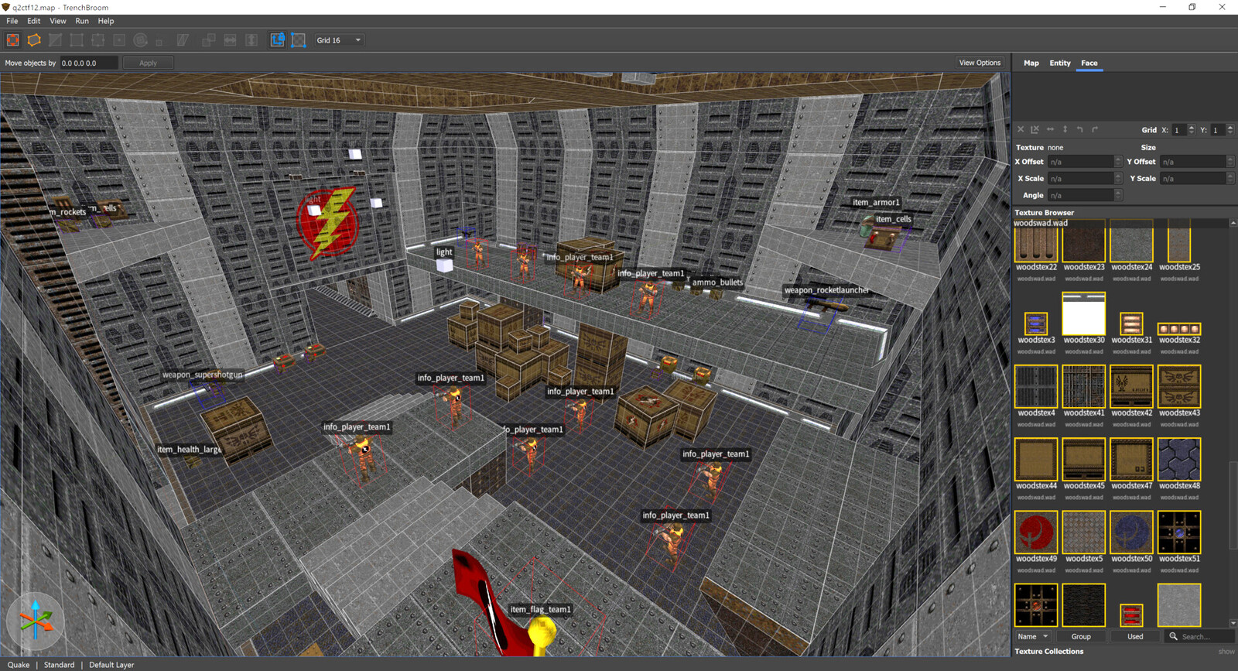Choose the woodstex44 texture
1238x671 pixels.
(1036, 460)
